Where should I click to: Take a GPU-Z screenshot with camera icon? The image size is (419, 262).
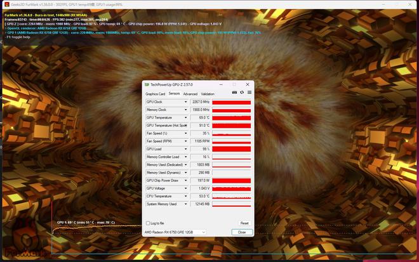[x=234, y=93]
